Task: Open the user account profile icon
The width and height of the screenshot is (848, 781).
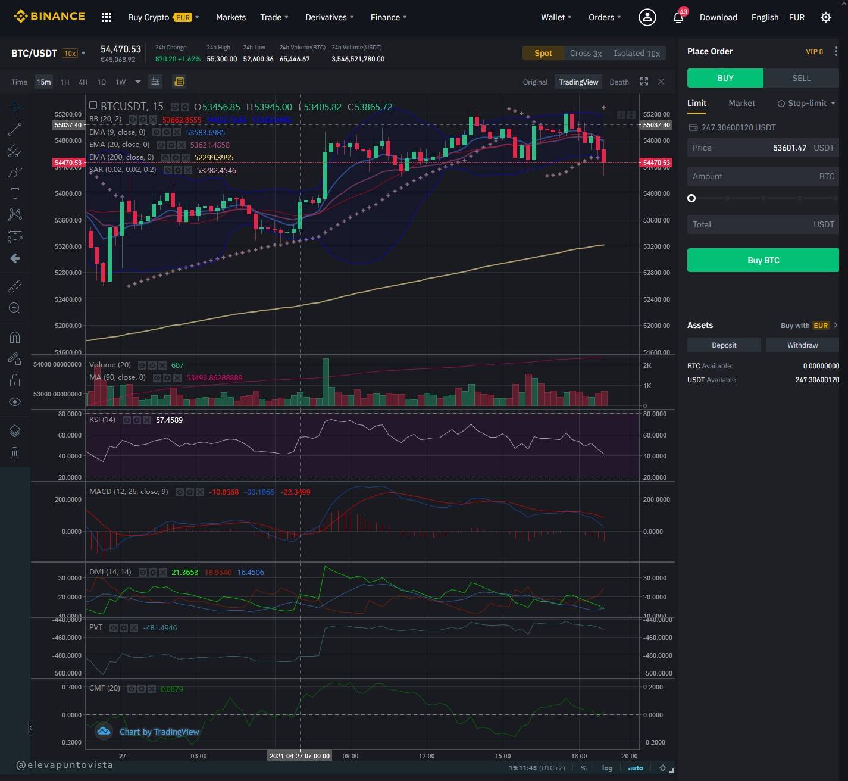Action: [647, 17]
